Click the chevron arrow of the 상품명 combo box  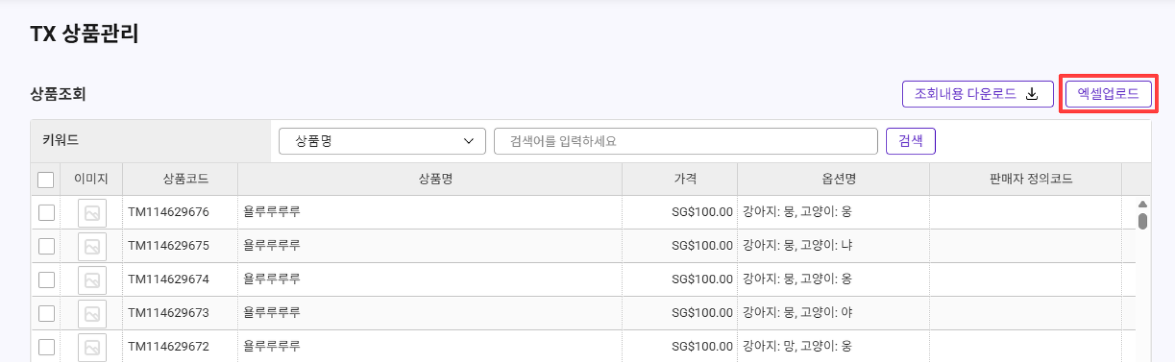[468, 141]
